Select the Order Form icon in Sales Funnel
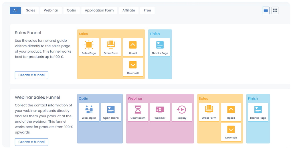293x149 pixels. (x=111, y=45)
